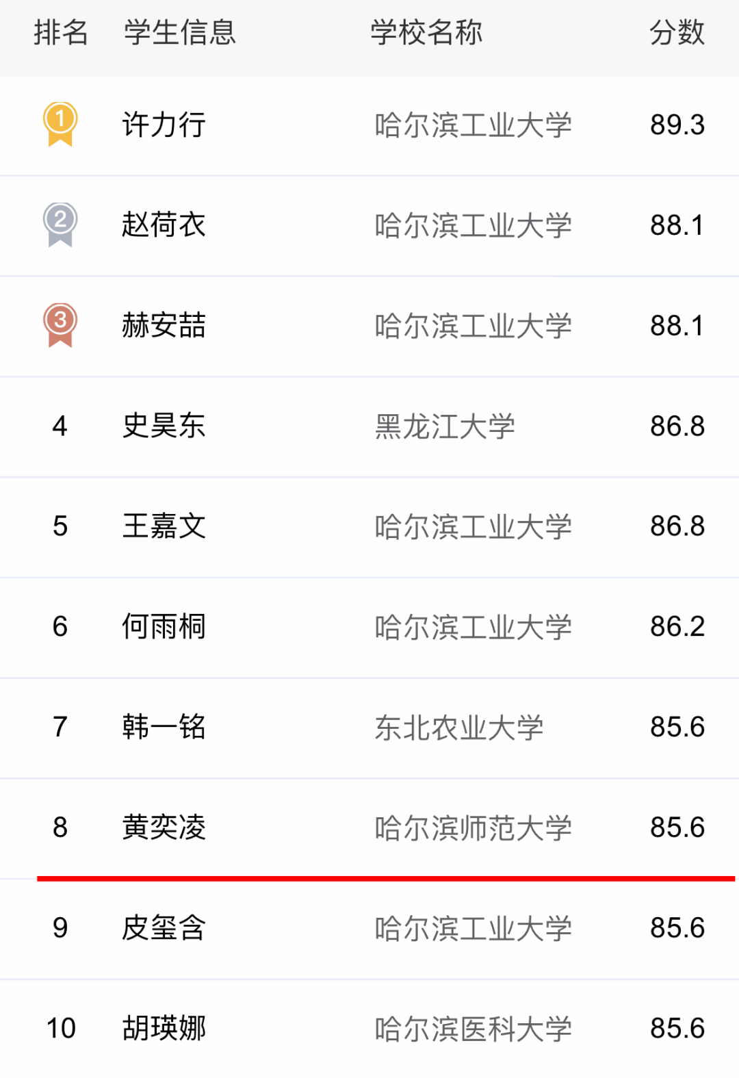The width and height of the screenshot is (739, 1078).
Task: Click 哈尔滨师范大学 school name
Action: pos(473,828)
